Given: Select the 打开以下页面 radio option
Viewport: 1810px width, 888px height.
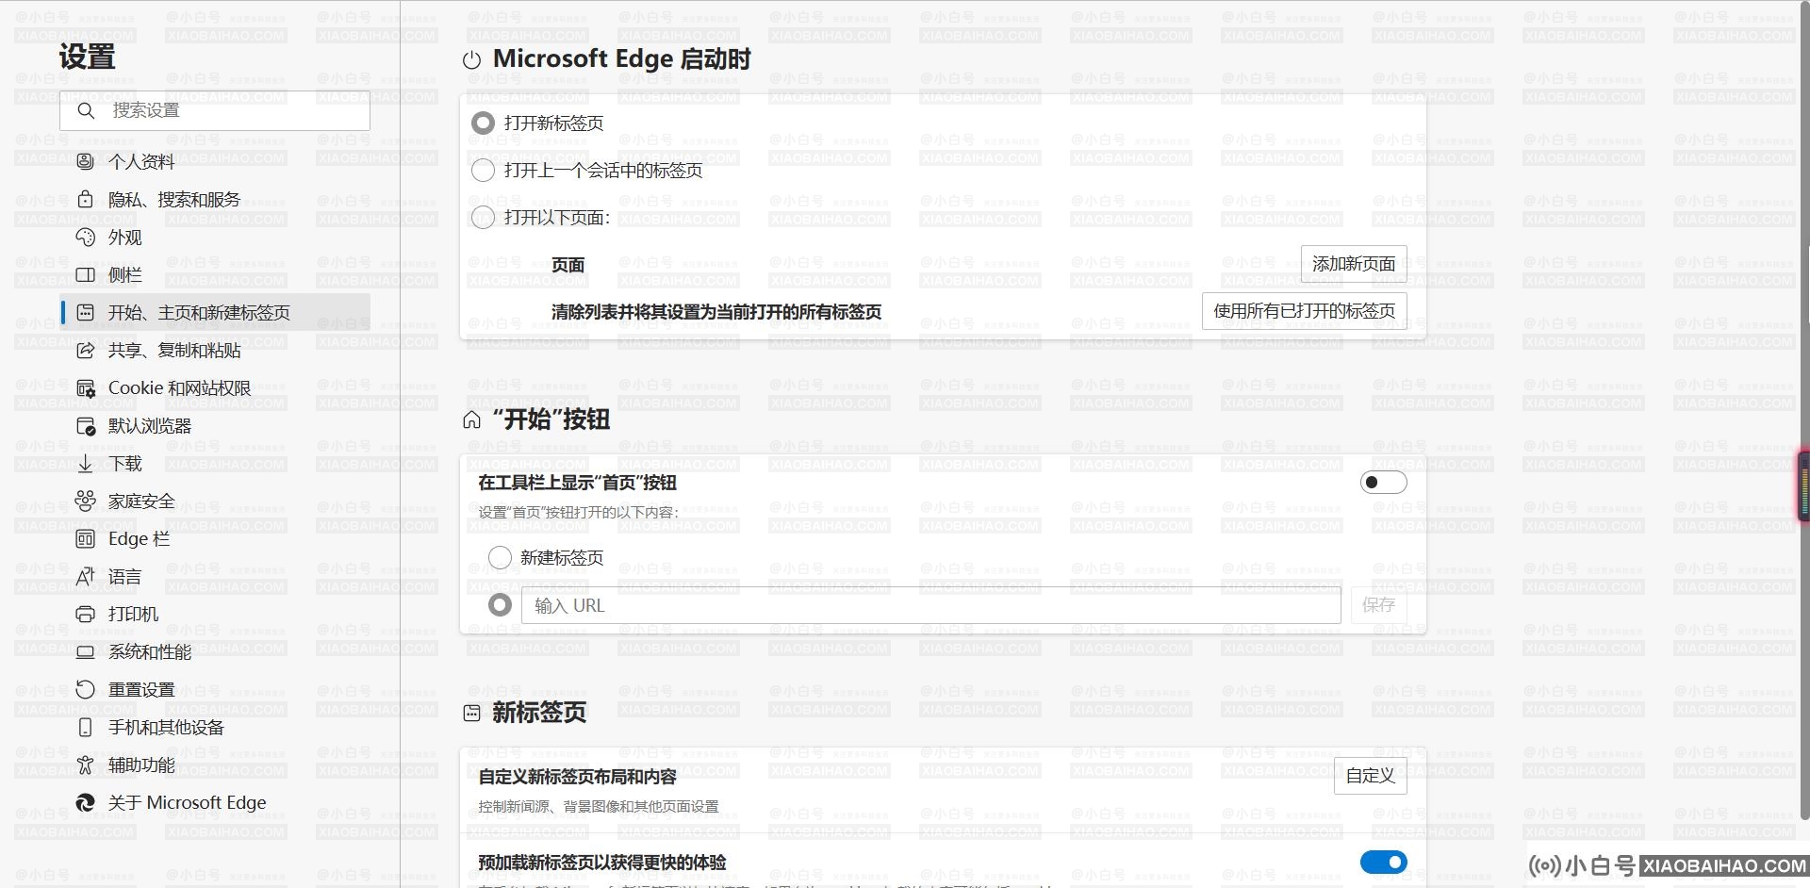Looking at the screenshot, I should tap(483, 218).
